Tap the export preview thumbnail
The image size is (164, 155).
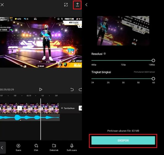point(123,31)
